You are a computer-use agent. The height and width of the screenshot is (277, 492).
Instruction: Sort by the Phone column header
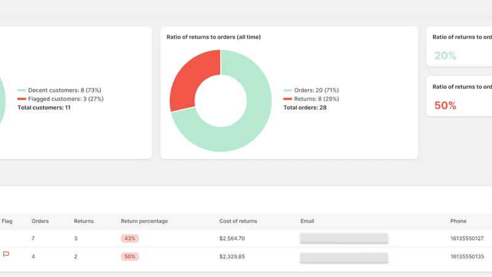click(458, 221)
